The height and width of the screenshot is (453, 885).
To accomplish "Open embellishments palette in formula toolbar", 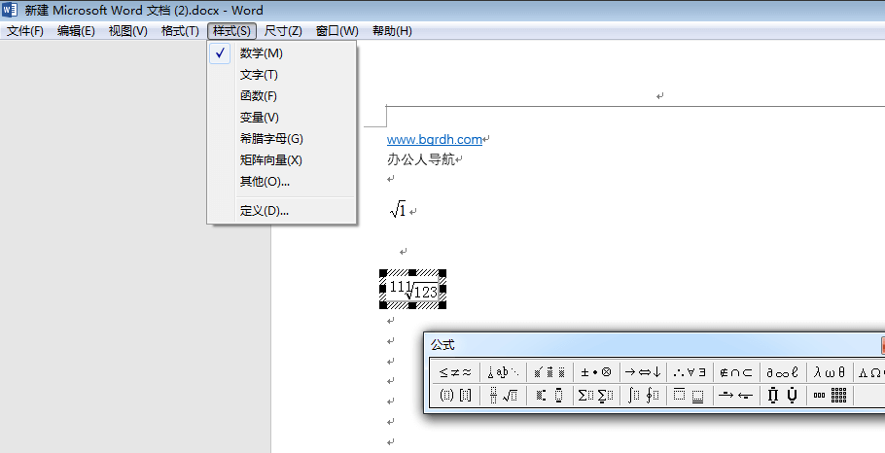I will [x=549, y=372].
